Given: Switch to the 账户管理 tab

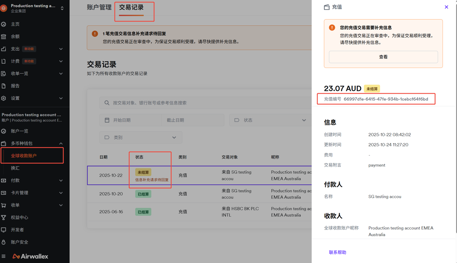Looking at the screenshot, I should click(x=99, y=7).
